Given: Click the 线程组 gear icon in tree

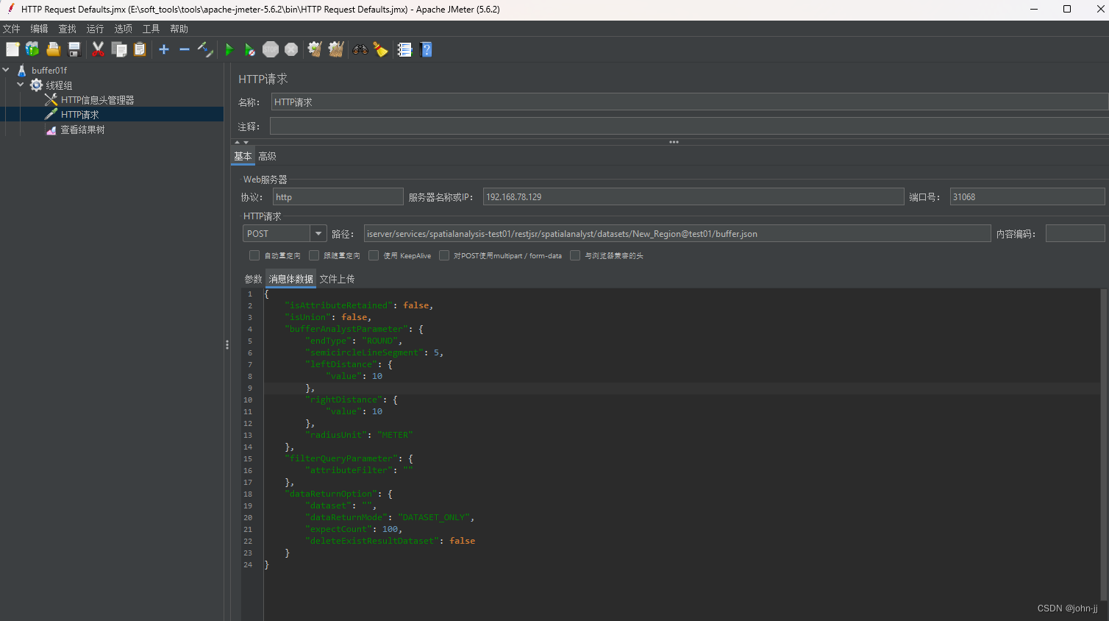Looking at the screenshot, I should click(x=36, y=85).
